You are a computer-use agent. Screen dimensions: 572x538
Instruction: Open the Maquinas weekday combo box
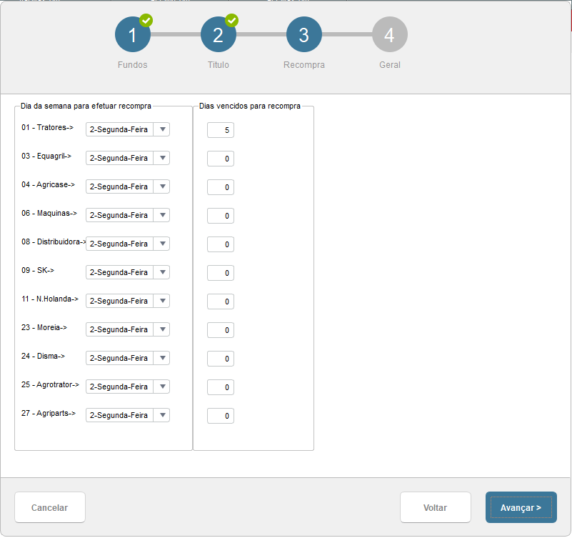pyautogui.click(x=128, y=215)
